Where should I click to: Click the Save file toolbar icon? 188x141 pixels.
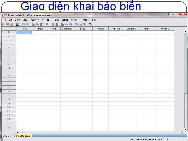(8, 24)
